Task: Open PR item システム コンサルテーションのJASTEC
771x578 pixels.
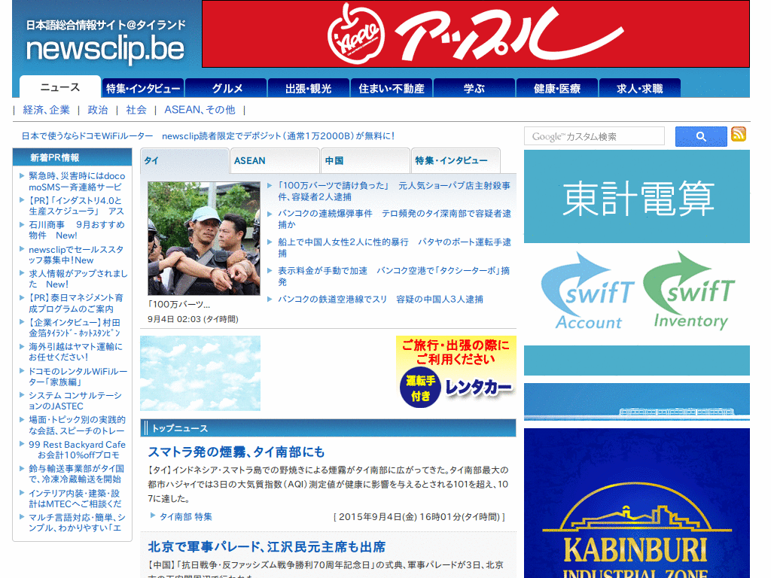Action: (75, 400)
